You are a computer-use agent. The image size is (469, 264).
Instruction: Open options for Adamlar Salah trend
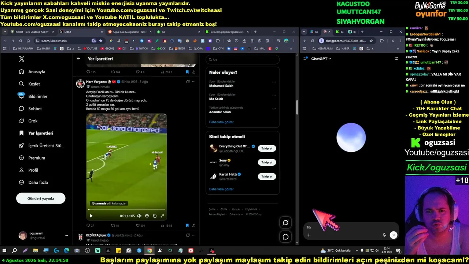(274, 109)
